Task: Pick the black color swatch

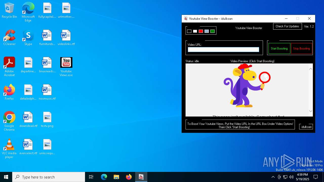Action: (189, 31)
